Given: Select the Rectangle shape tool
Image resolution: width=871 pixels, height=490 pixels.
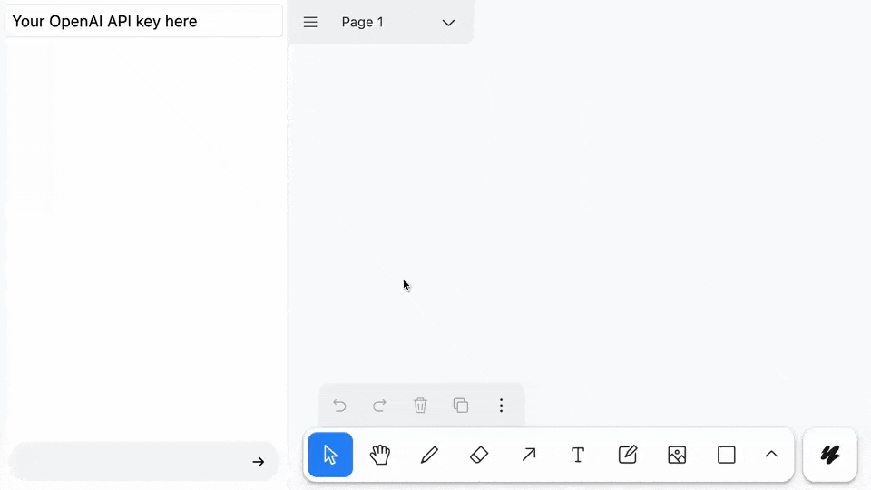Looking at the screenshot, I should click(727, 455).
